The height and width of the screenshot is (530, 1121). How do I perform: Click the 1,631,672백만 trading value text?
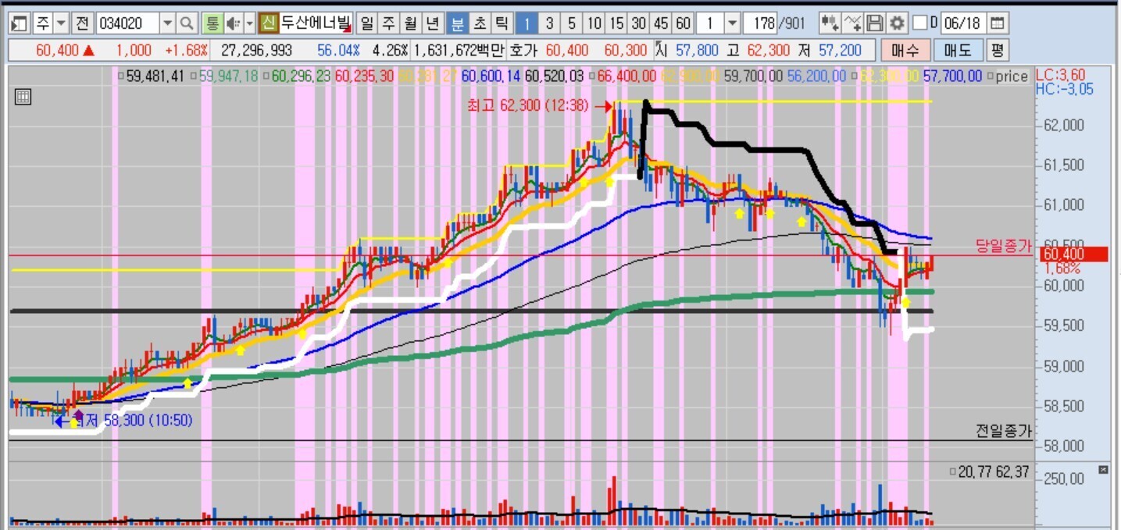(x=459, y=51)
